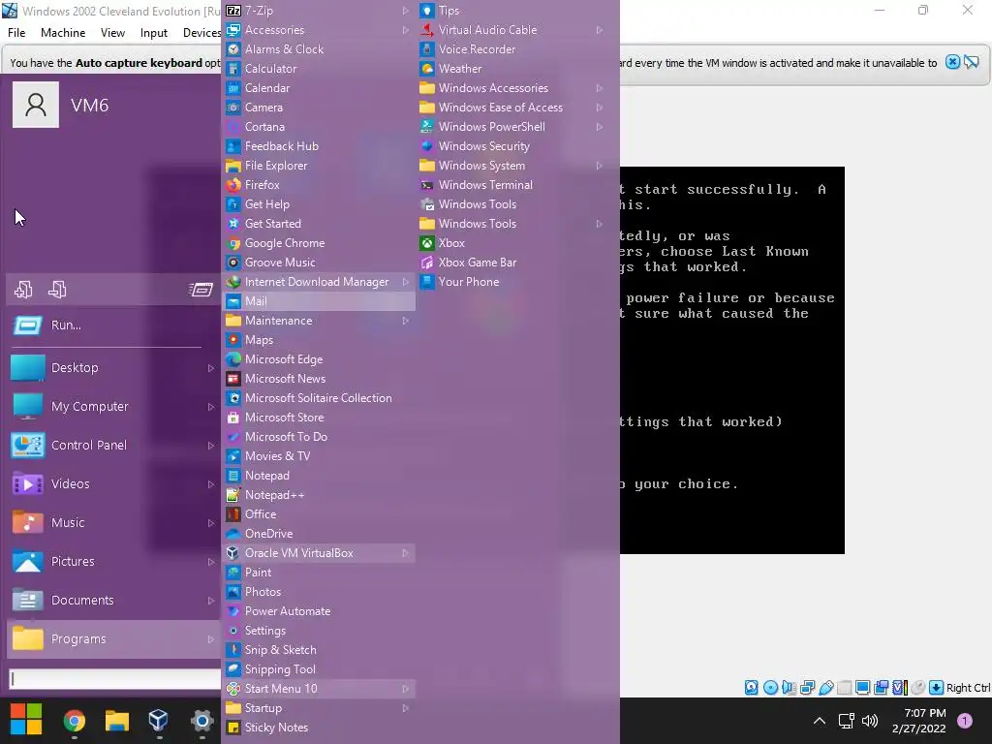Open the VirtualBox Input menu
Viewport: 992px width, 744px height.
[x=154, y=33]
